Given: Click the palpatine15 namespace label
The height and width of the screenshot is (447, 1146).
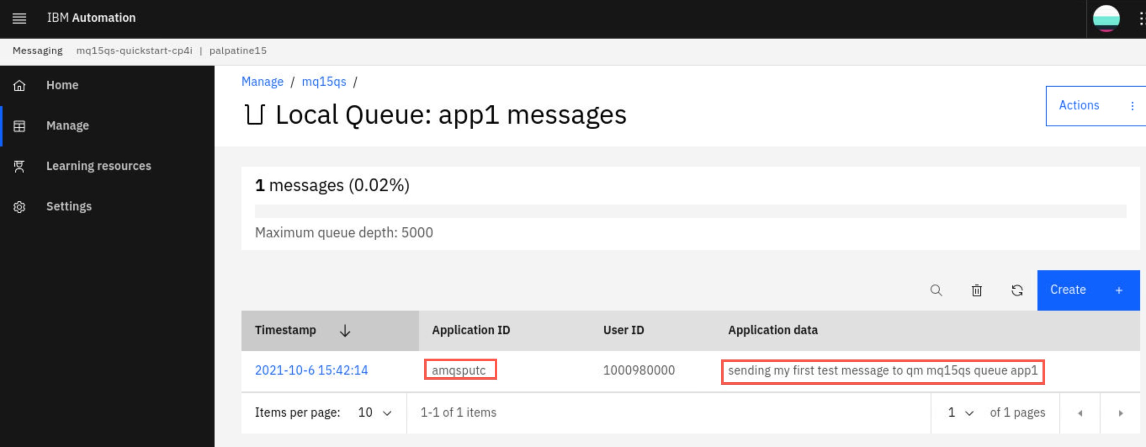Looking at the screenshot, I should [x=238, y=51].
